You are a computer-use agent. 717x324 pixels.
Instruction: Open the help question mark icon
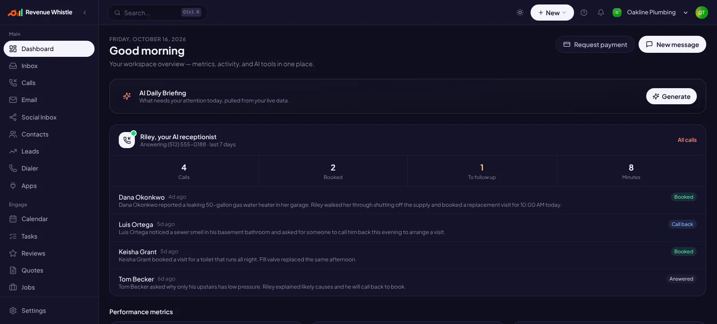pyautogui.click(x=584, y=13)
